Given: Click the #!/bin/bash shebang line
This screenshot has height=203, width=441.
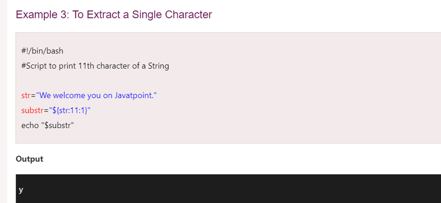Looking at the screenshot, I should click(42, 51).
